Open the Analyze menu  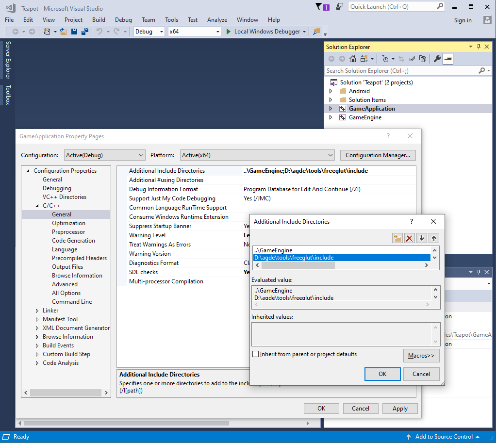coord(217,20)
